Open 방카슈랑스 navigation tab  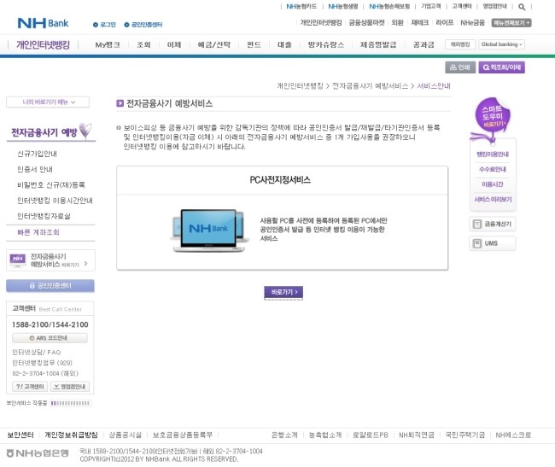[x=326, y=44]
